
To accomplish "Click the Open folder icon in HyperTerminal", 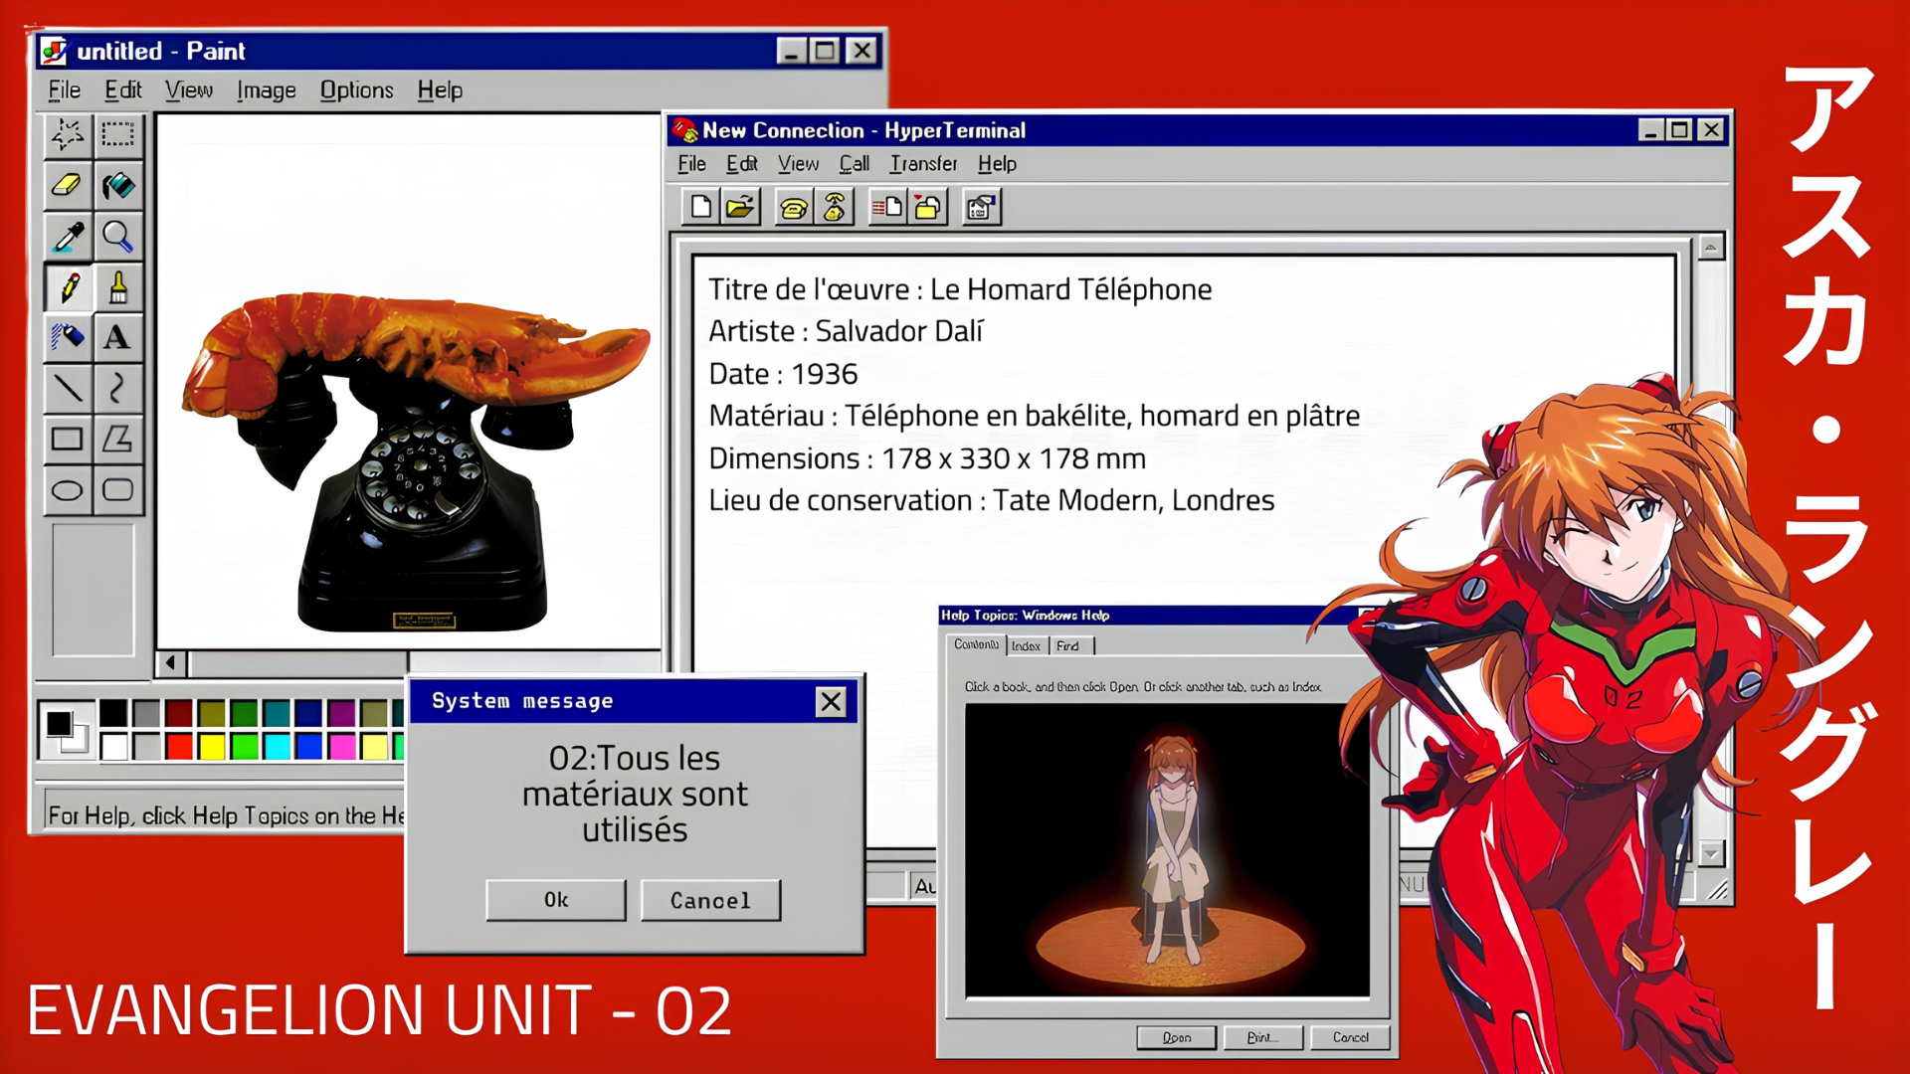I will pyautogui.click(x=740, y=207).
